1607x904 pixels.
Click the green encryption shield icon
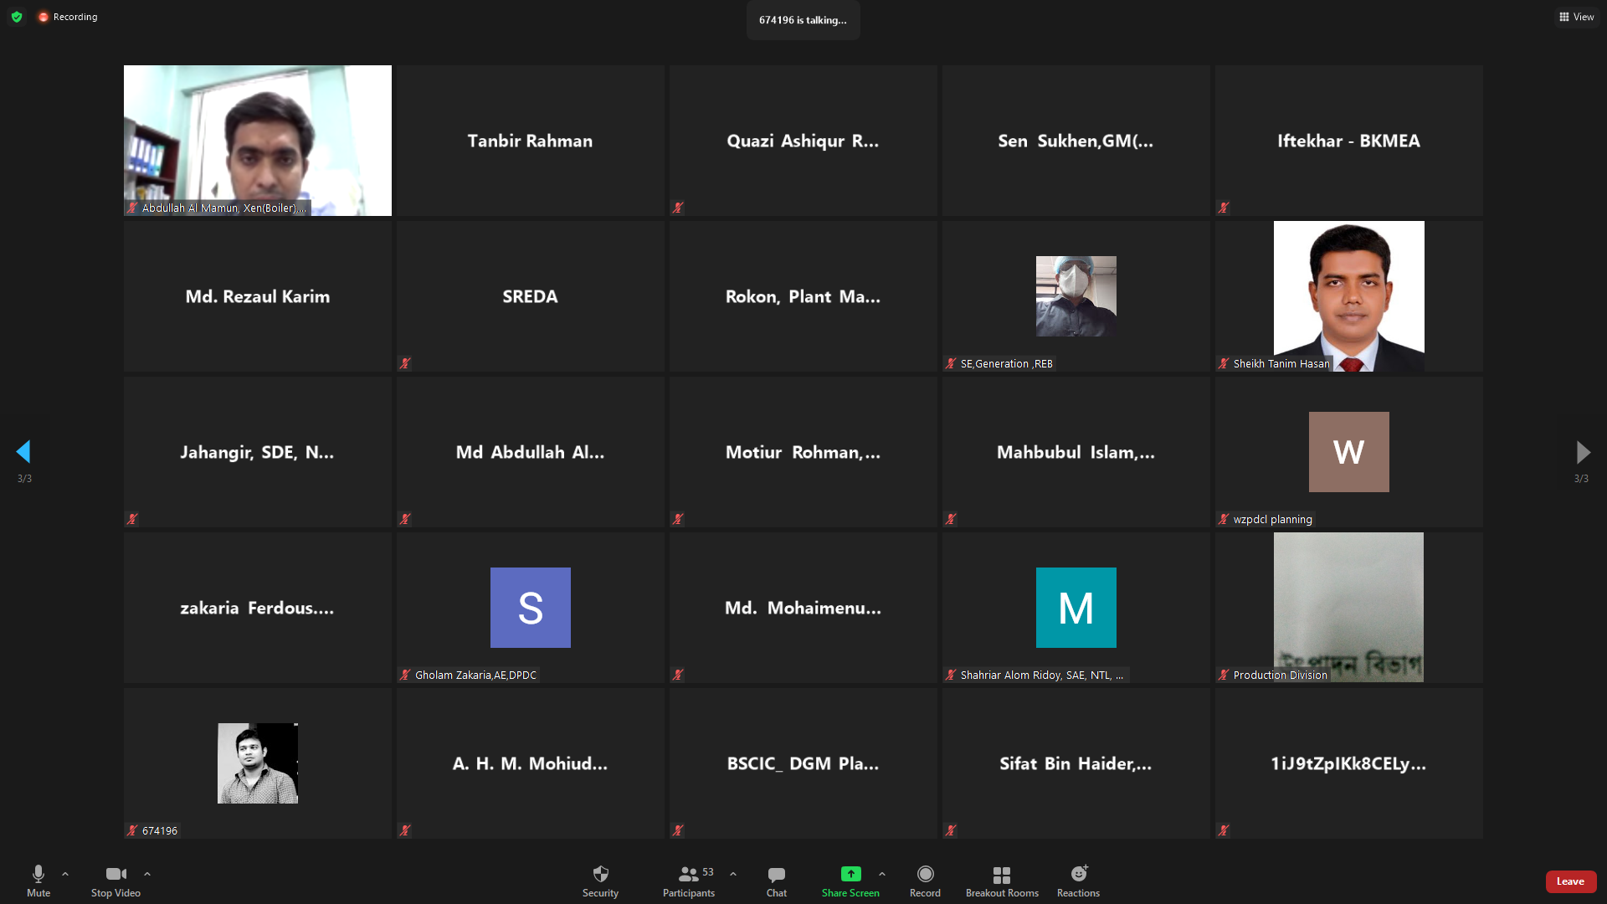coord(17,17)
